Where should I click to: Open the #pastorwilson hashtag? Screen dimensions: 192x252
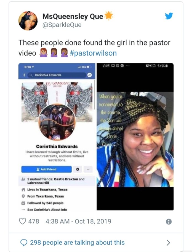[93, 53]
